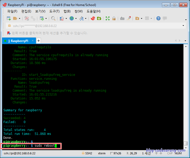This screenshot has width=190, height=158.
Task: Maximize the Xshell window
Action: (175, 5)
